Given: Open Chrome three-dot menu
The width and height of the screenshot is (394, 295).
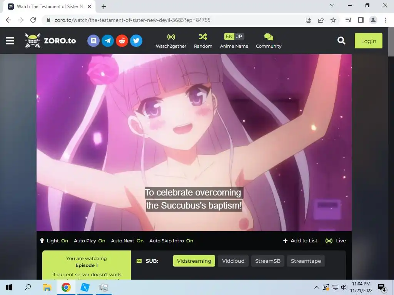Looking at the screenshot, I should (386, 20).
